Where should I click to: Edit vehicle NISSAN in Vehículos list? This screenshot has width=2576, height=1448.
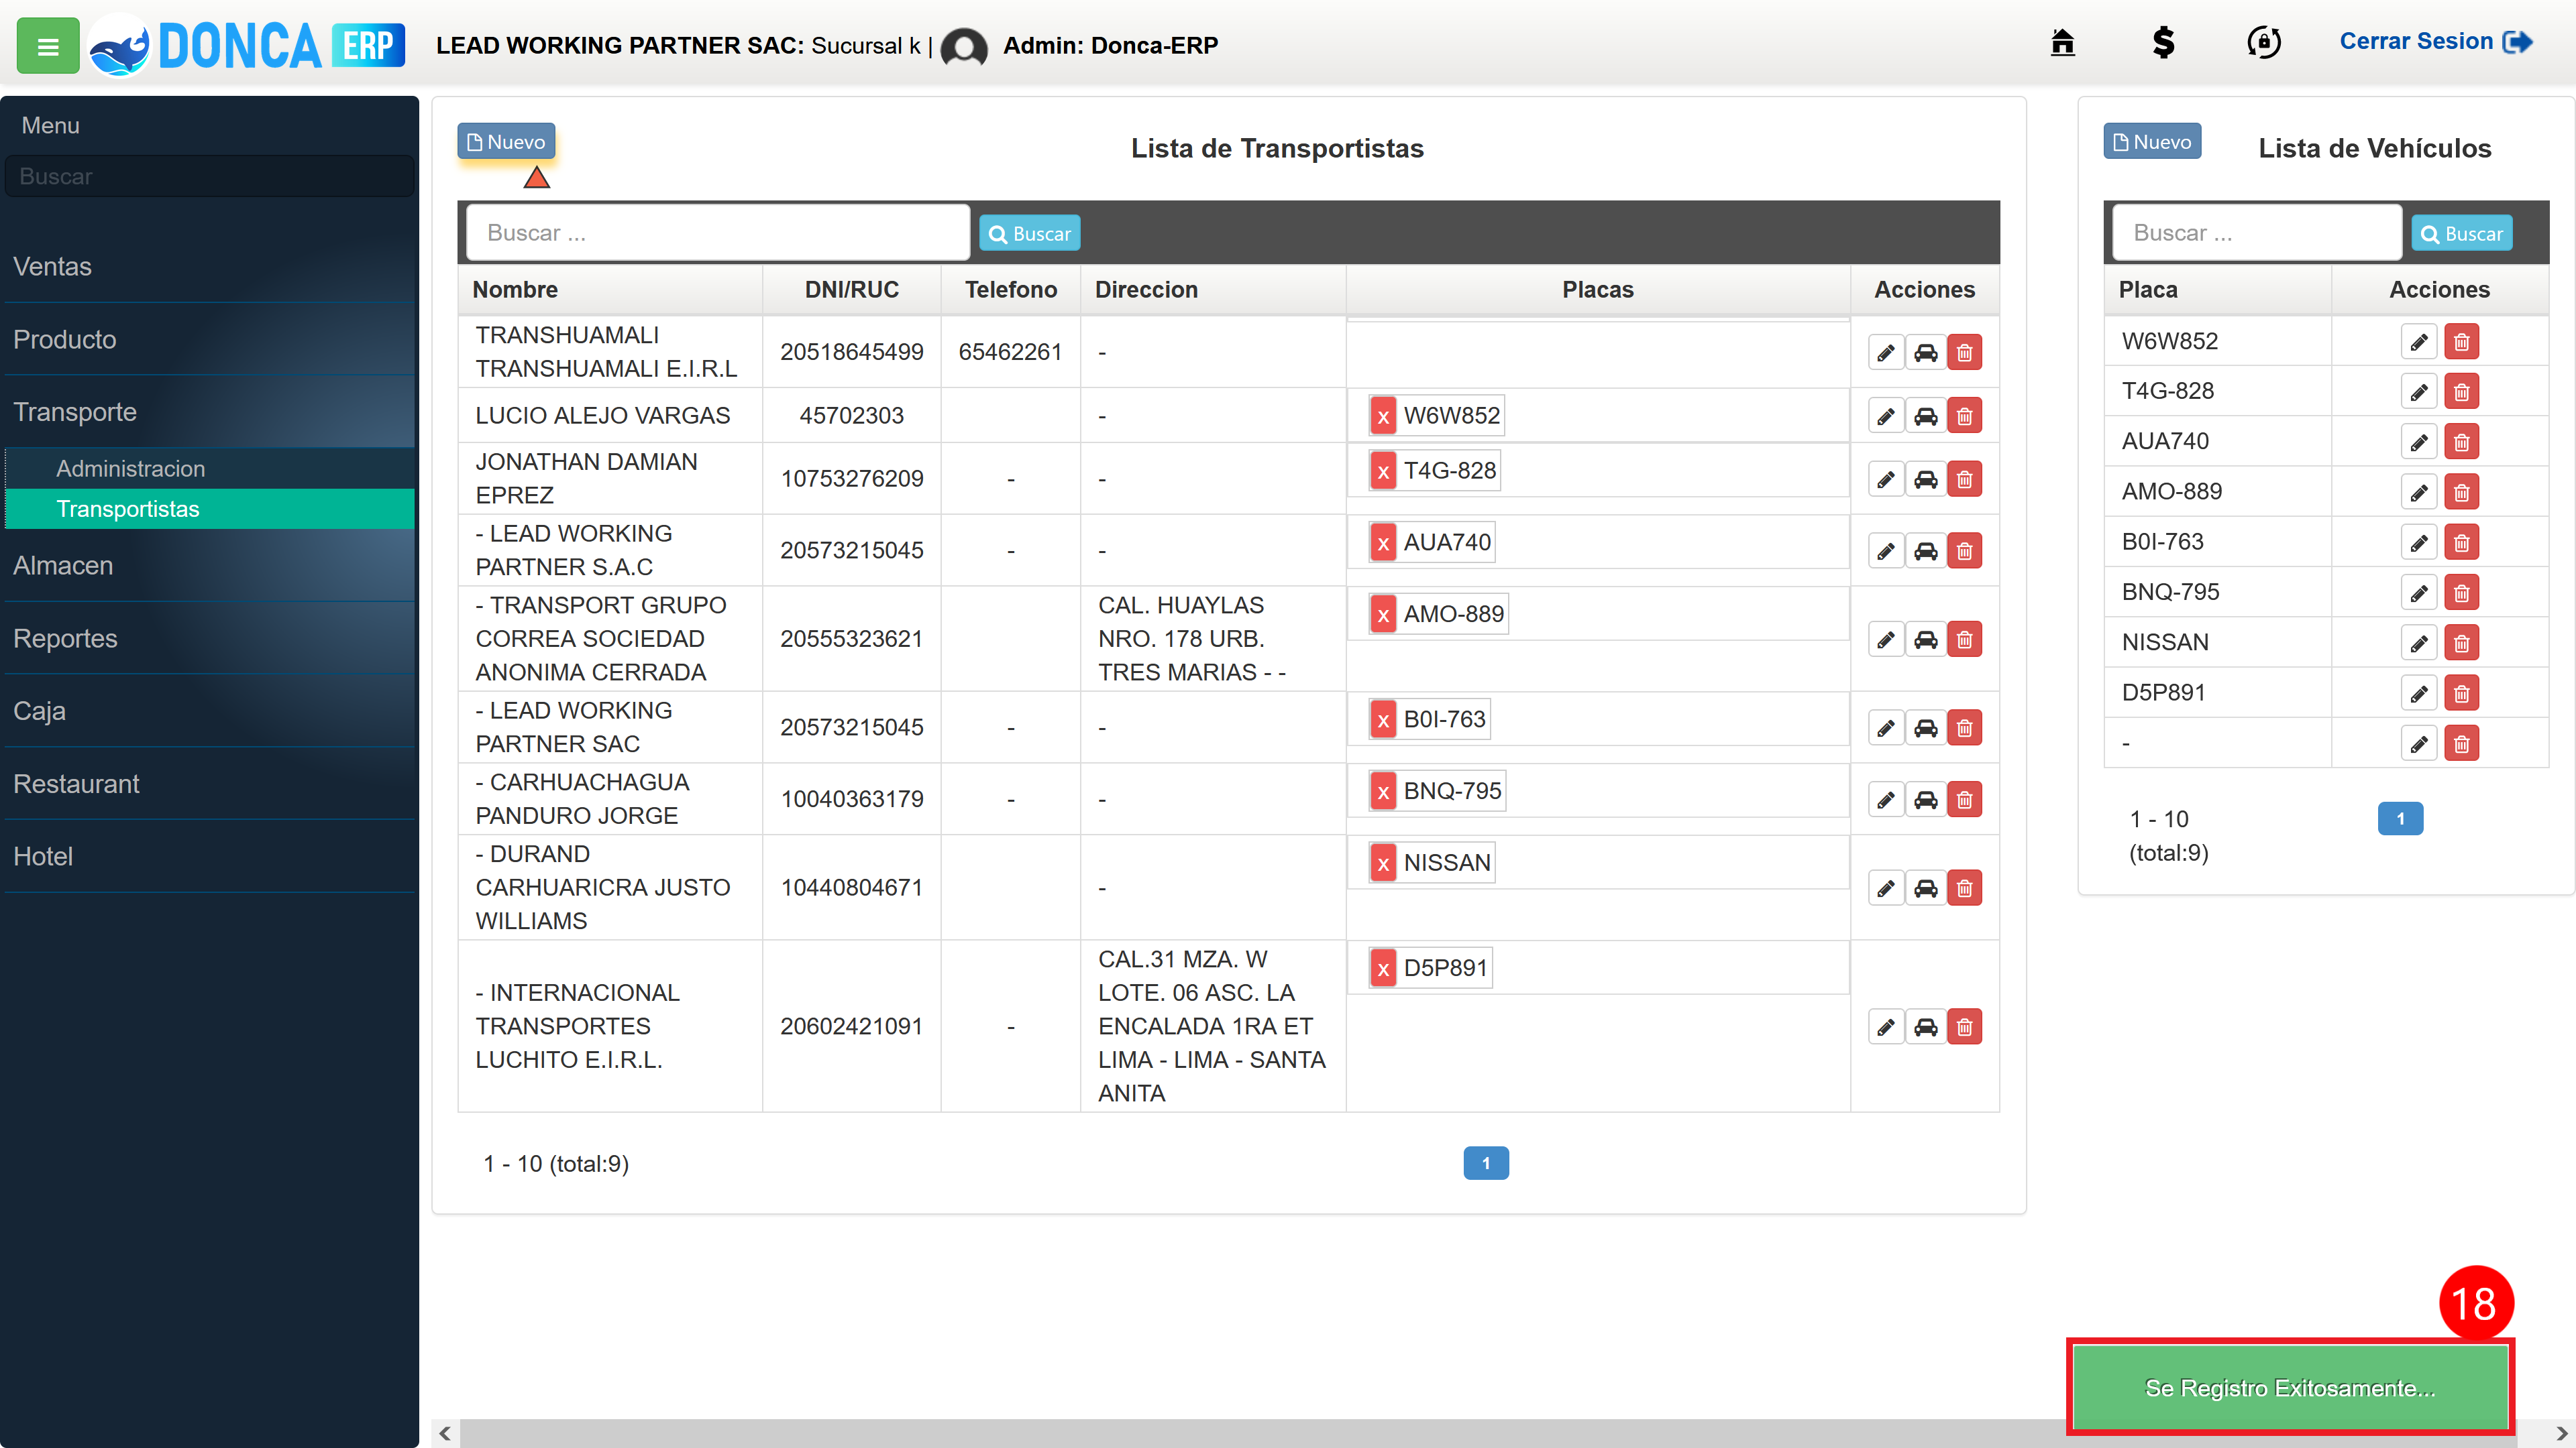2419,643
